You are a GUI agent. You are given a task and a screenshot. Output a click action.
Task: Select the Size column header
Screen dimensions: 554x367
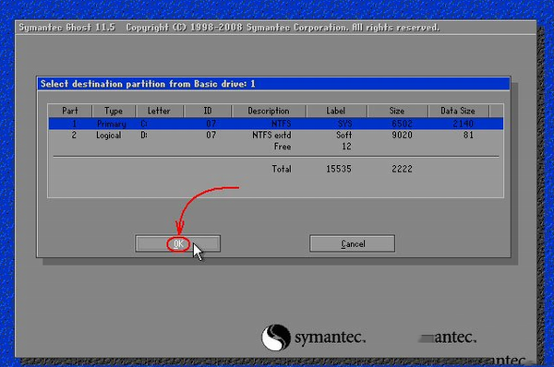[397, 111]
